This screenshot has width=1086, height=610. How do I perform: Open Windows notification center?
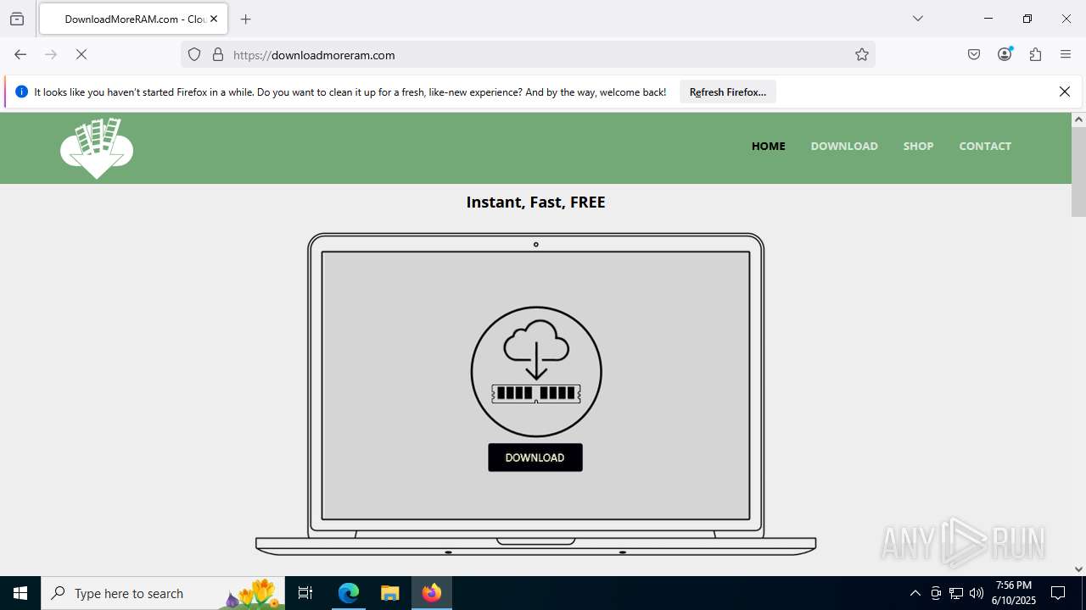pyautogui.click(x=1058, y=593)
